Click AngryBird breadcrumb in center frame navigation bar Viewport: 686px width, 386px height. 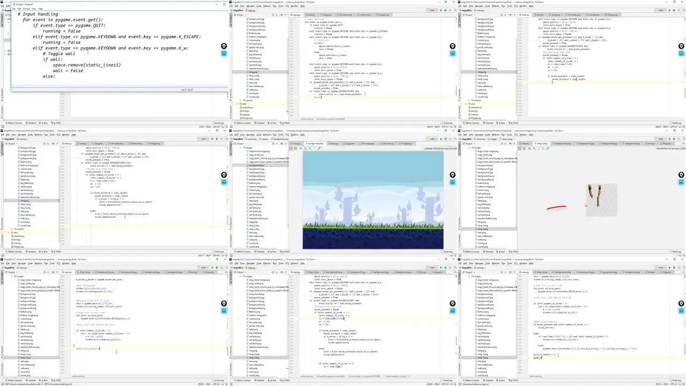pos(237,139)
